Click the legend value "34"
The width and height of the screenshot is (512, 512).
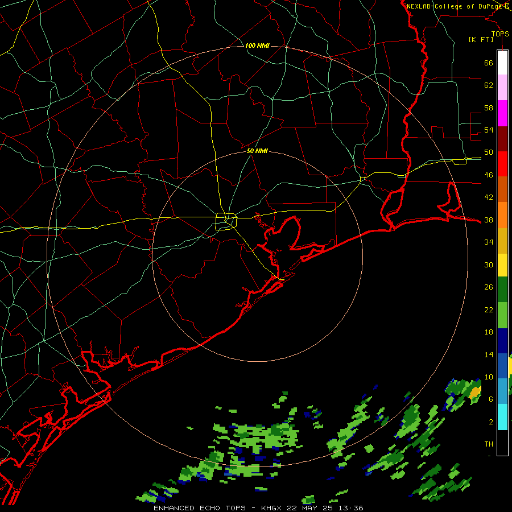pos(489,242)
